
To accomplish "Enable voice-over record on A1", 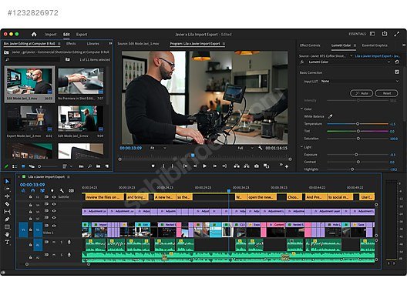I will coord(69,242).
